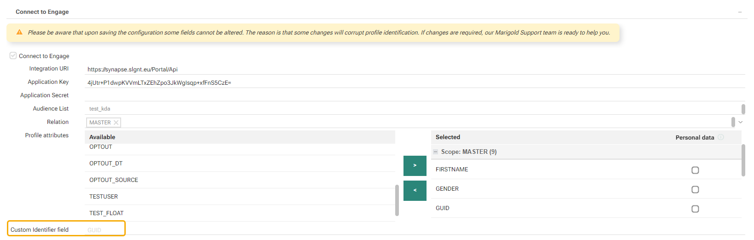
Task: Check the GENDER personal data box
Action: pyautogui.click(x=695, y=189)
